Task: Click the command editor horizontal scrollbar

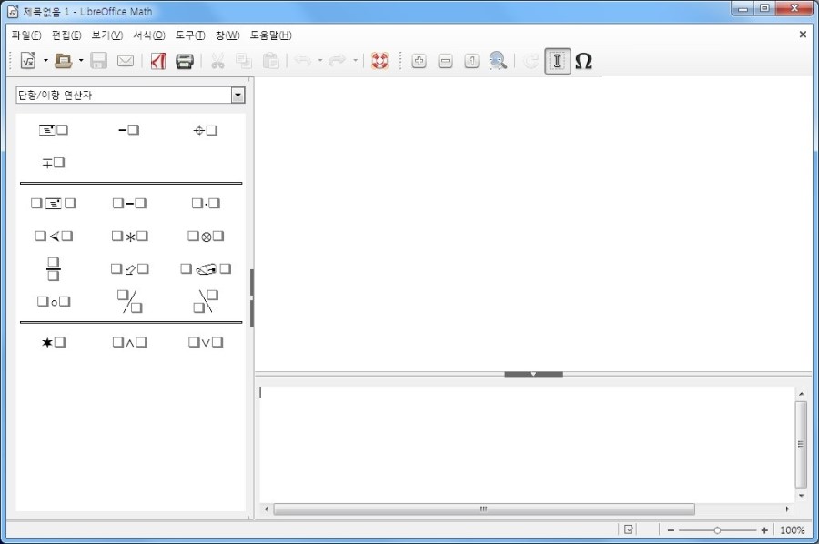Action: 484,509
